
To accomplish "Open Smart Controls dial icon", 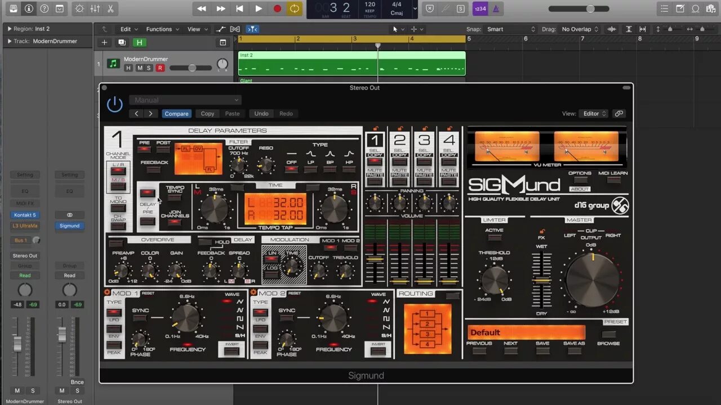I will click(79, 8).
